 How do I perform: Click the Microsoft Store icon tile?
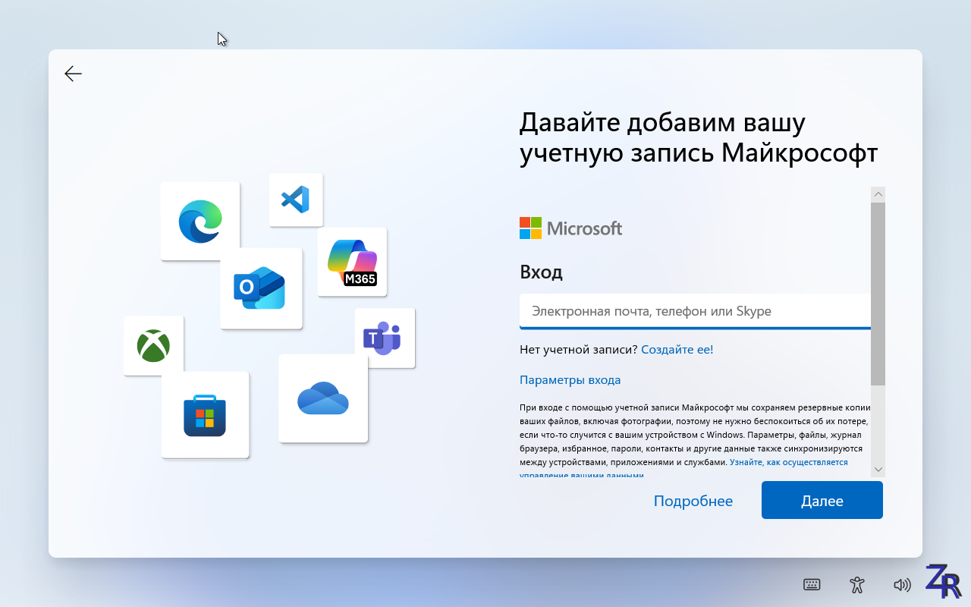(x=205, y=415)
